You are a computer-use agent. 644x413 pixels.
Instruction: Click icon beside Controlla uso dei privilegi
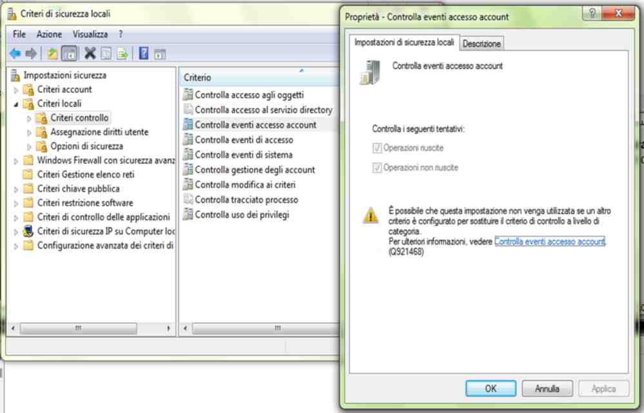pyautogui.click(x=188, y=214)
